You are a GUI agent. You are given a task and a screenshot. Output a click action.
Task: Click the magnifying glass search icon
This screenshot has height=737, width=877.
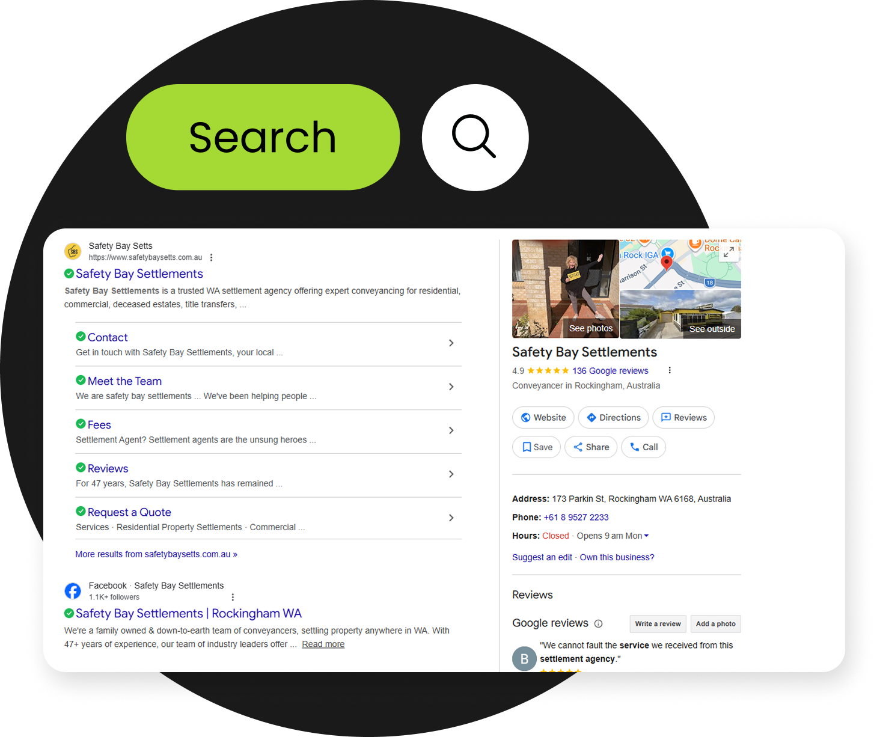pyautogui.click(x=474, y=136)
